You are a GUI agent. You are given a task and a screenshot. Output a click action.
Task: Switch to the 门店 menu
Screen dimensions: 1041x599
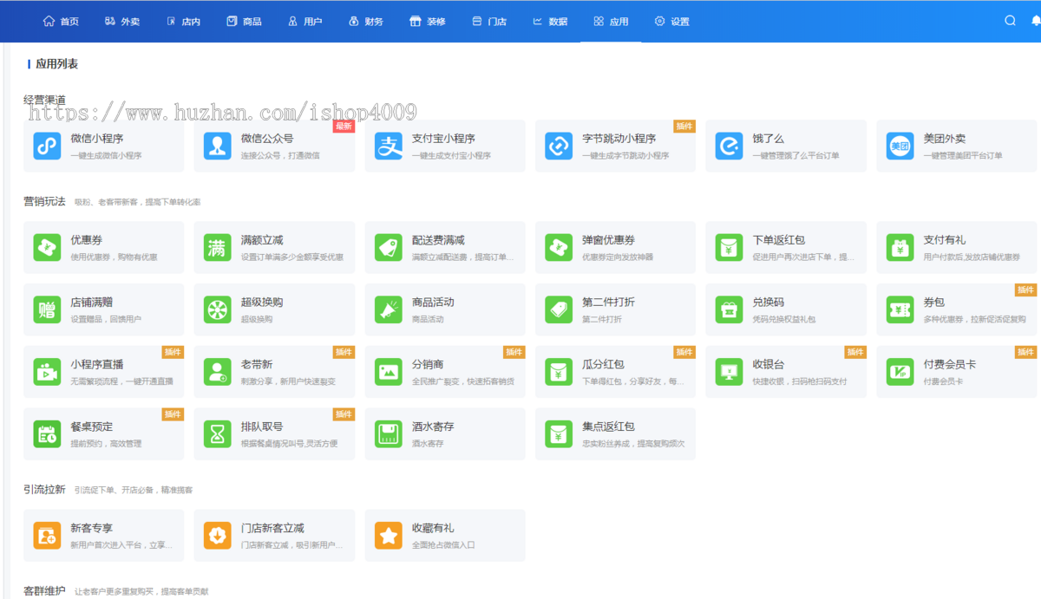click(489, 22)
